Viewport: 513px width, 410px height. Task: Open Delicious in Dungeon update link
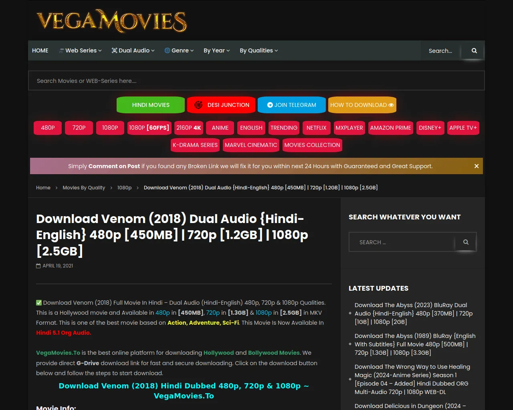[410, 406]
